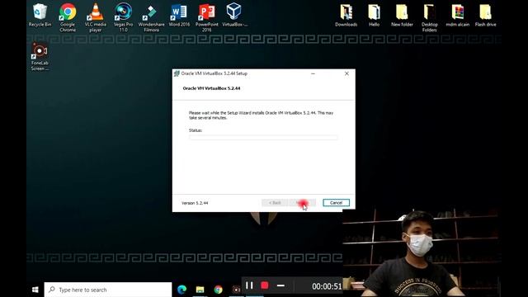Select the New folder desktop icon
Viewport: 528px width, 297px height.
pyautogui.click(x=402, y=15)
